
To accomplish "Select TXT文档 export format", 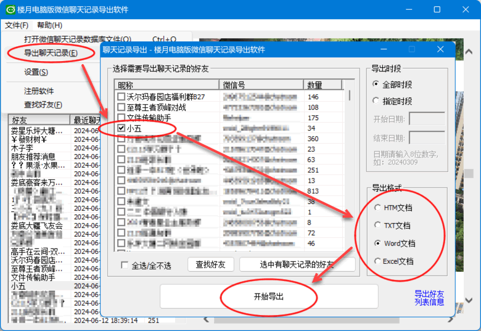I will 377,225.
